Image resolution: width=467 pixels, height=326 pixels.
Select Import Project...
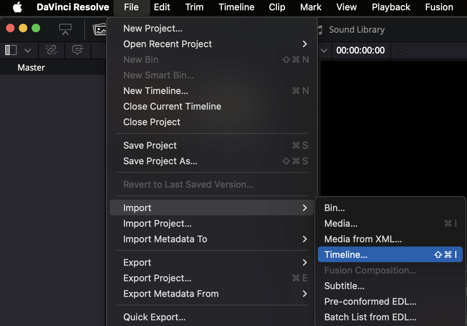[212, 223]
